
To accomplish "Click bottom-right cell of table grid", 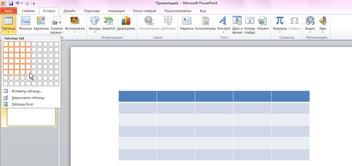I will coord(57,83).
